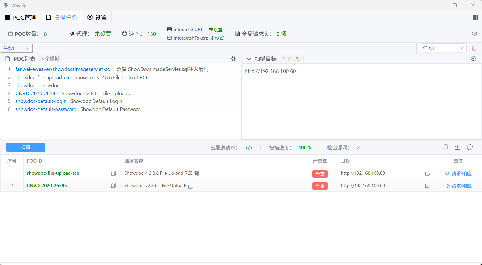Start scan with the 扫描 button
The width and height of the screenshot is (482, 265).
26,147
